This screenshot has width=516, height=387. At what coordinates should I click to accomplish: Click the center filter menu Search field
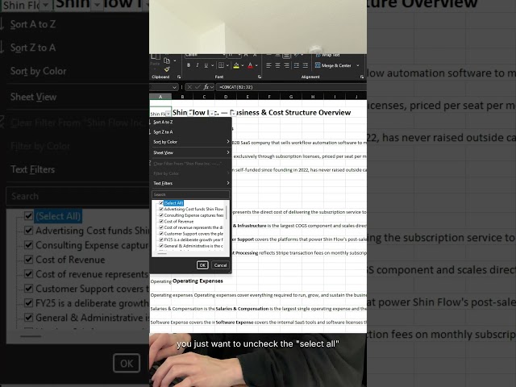(x=190, y=194)
